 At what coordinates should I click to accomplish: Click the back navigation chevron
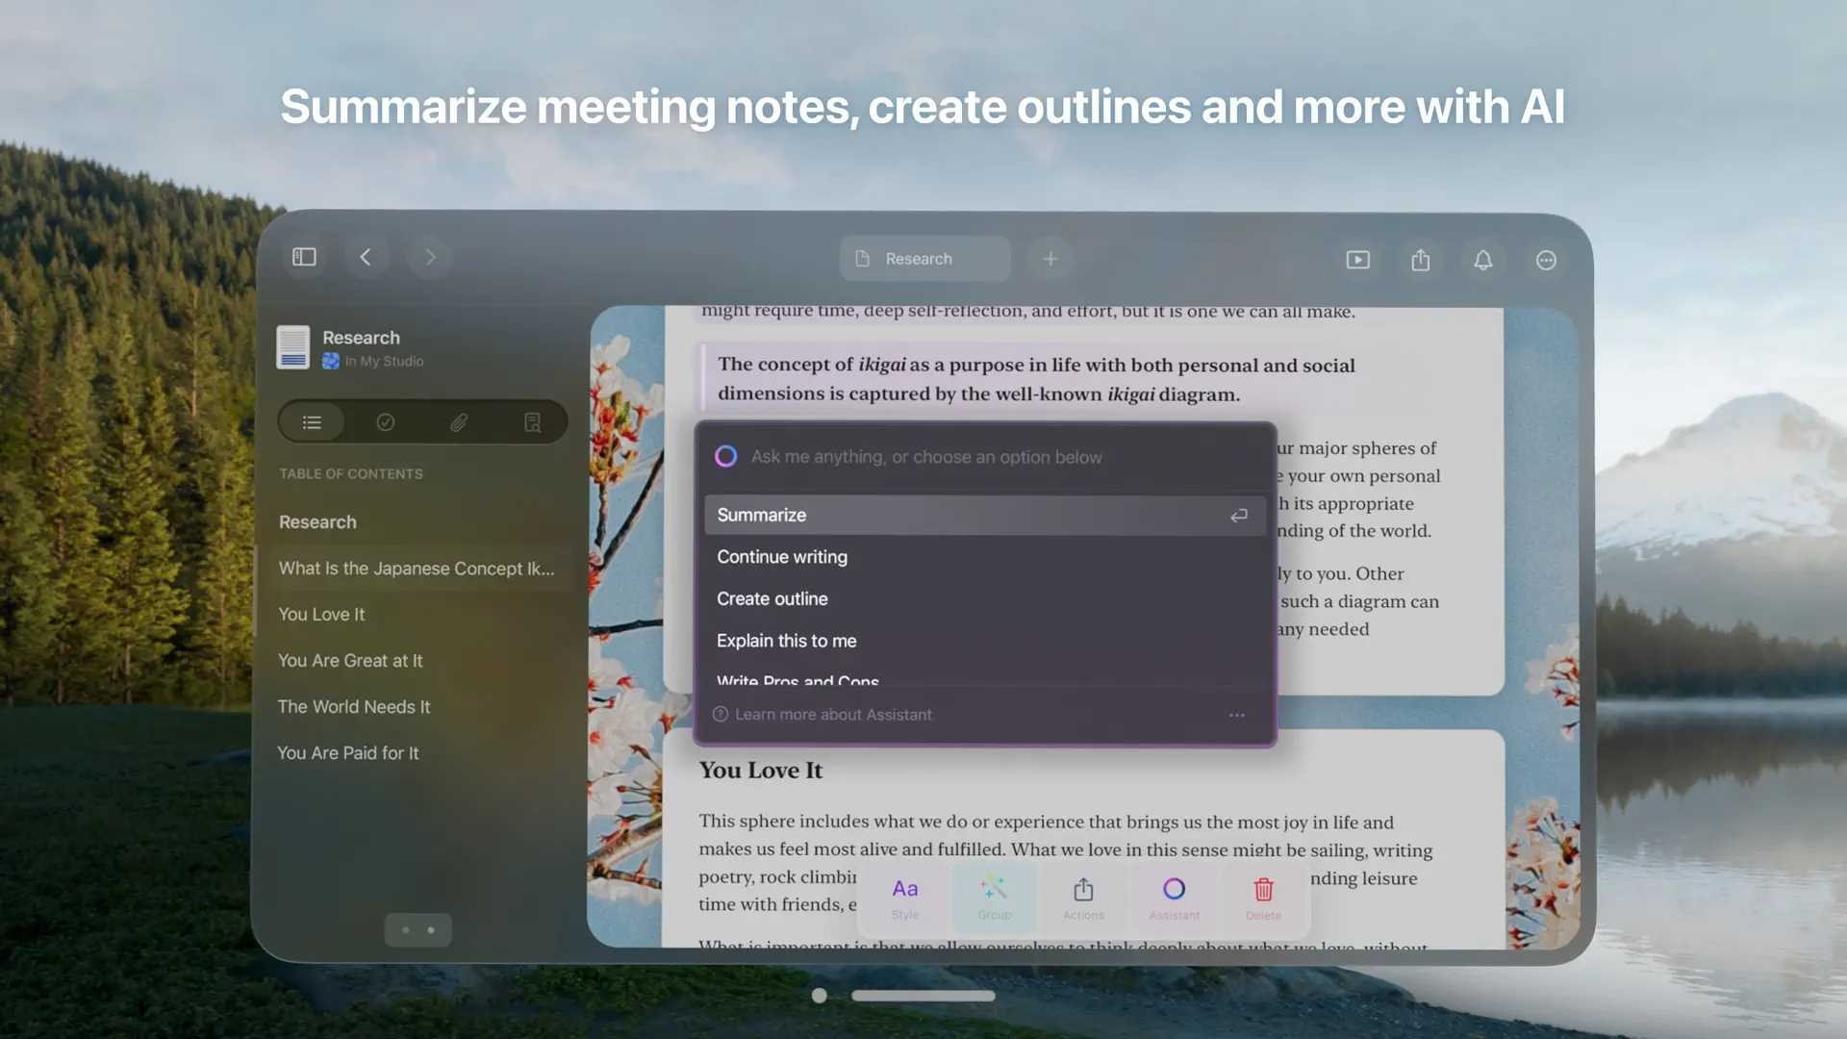point(367,257)
